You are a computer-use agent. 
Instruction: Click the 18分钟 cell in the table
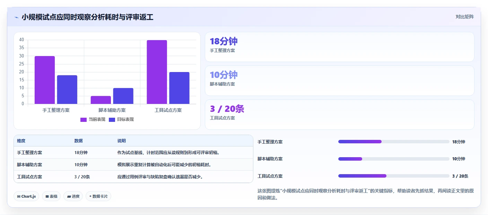81,153
